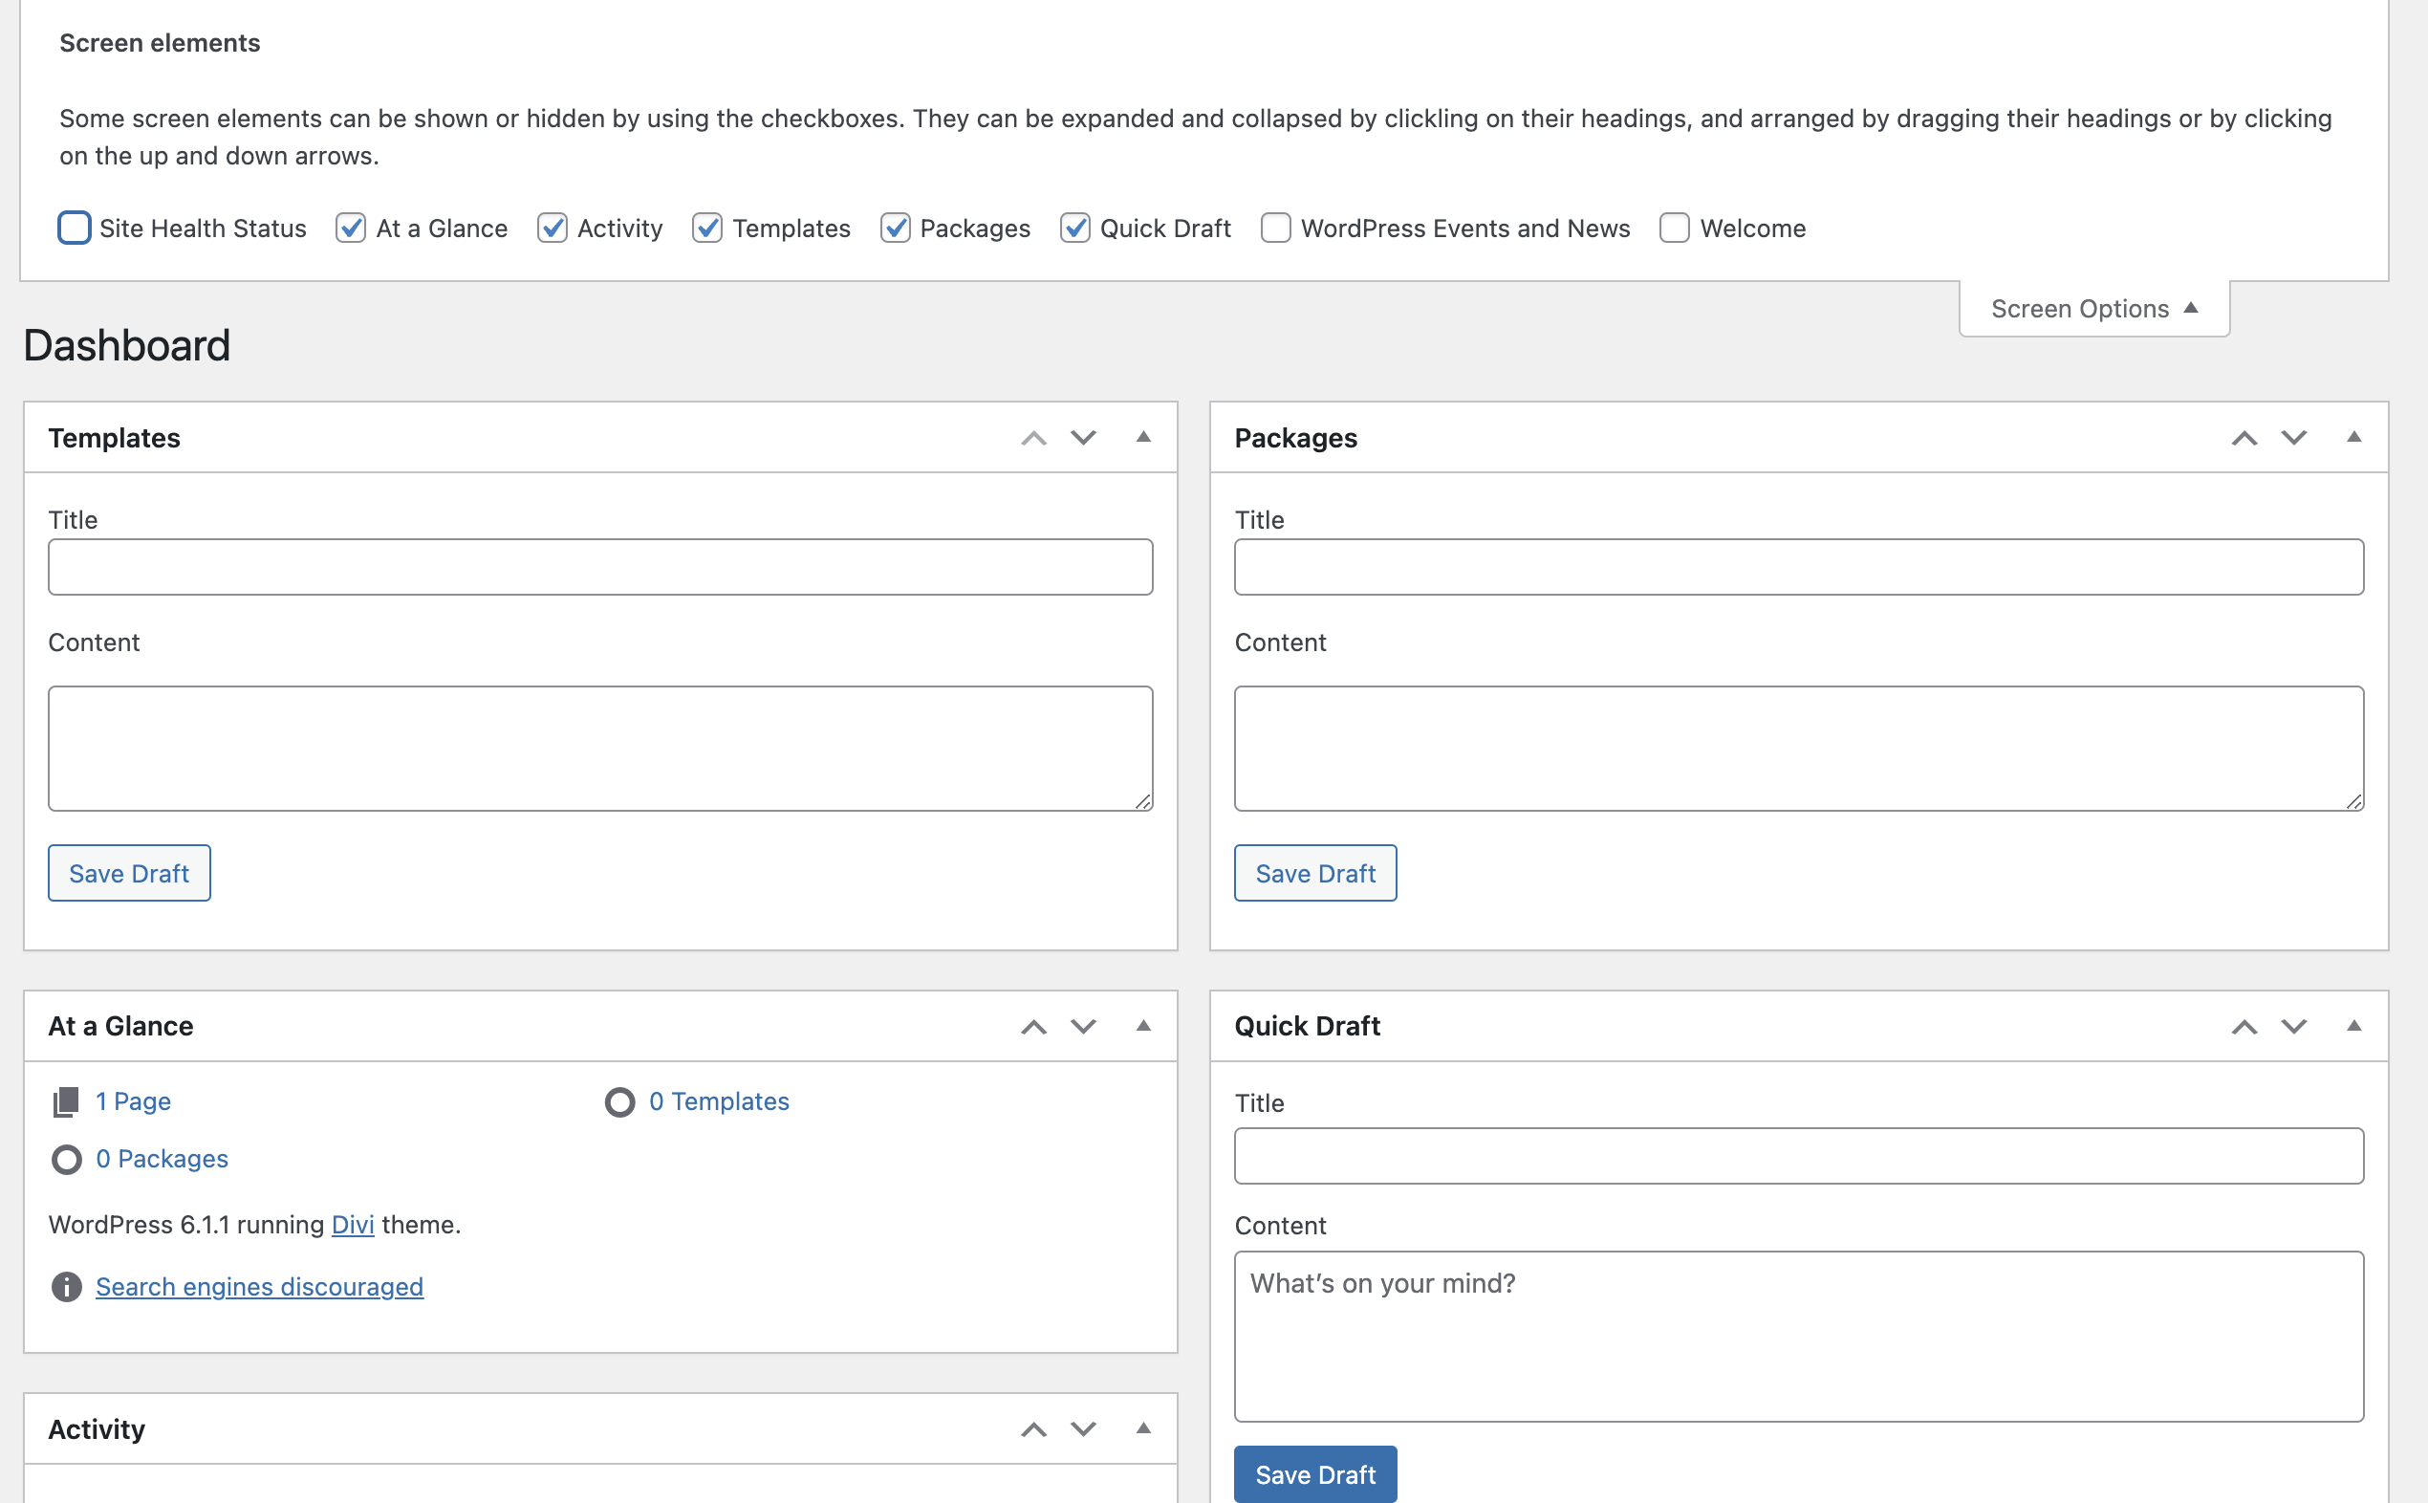The height and width of the screenshot is (1503, 2428).
Task: Focus the Templates Title input field
Action: [600, 567]
